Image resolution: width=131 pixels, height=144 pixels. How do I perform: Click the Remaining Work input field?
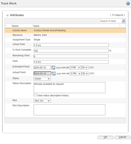tap(71, 56)
